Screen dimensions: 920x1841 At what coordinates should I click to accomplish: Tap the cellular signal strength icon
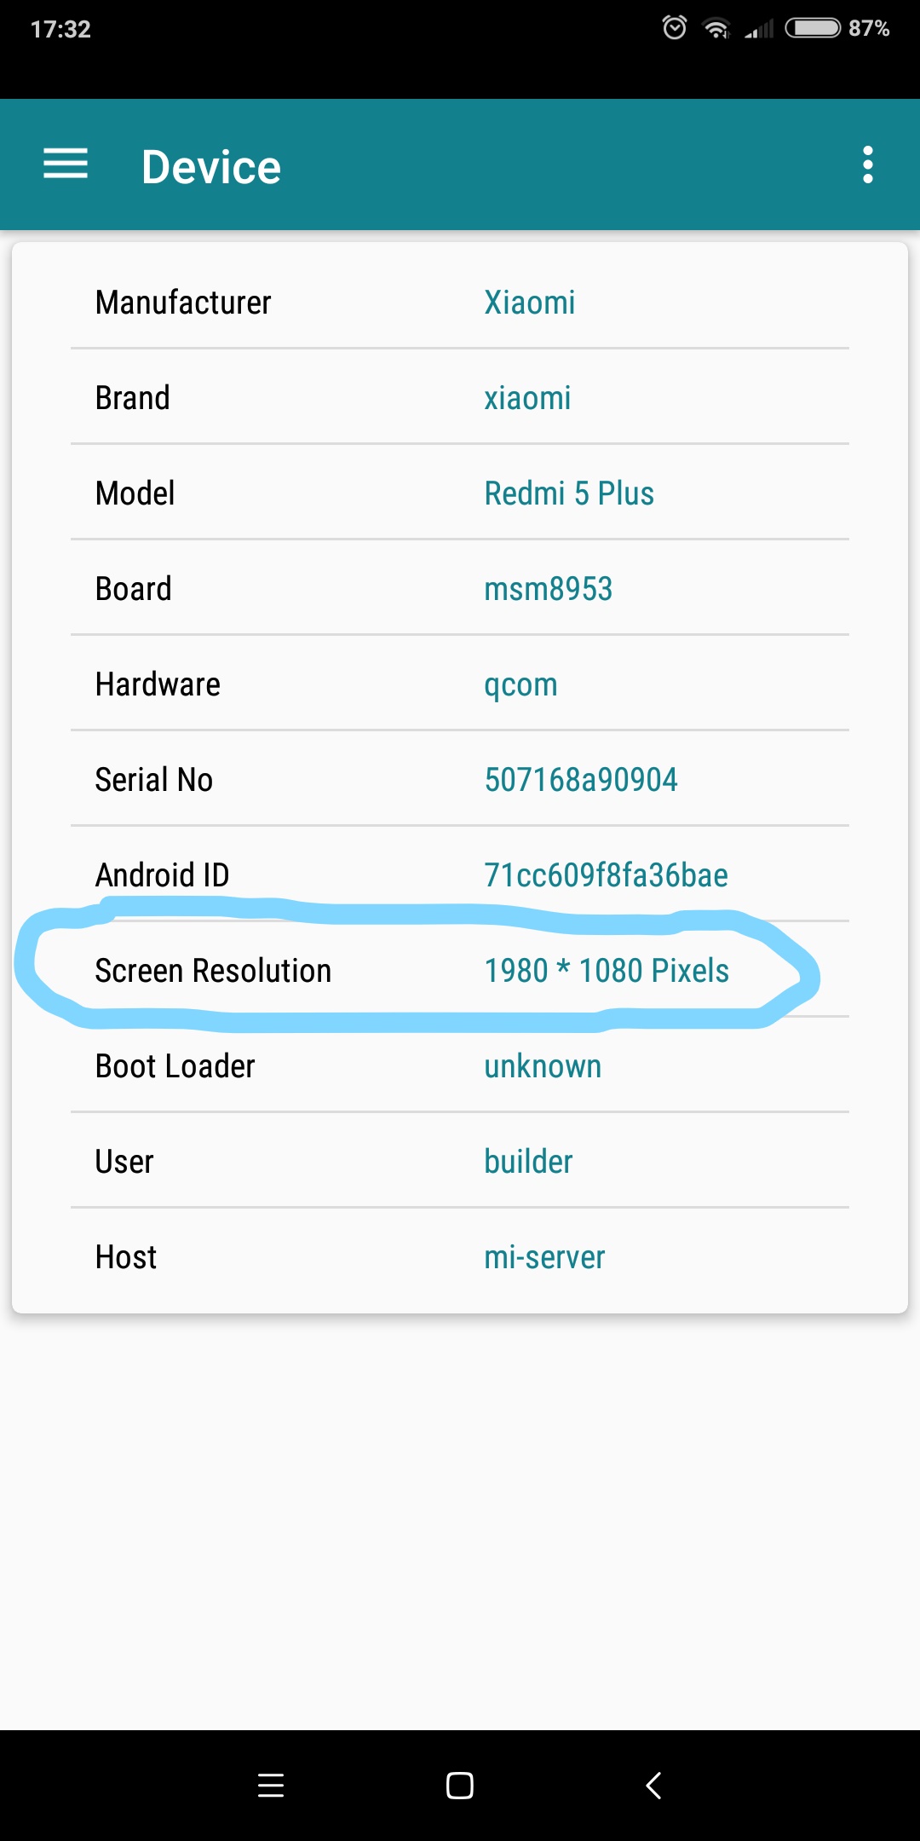pos(759,30)
